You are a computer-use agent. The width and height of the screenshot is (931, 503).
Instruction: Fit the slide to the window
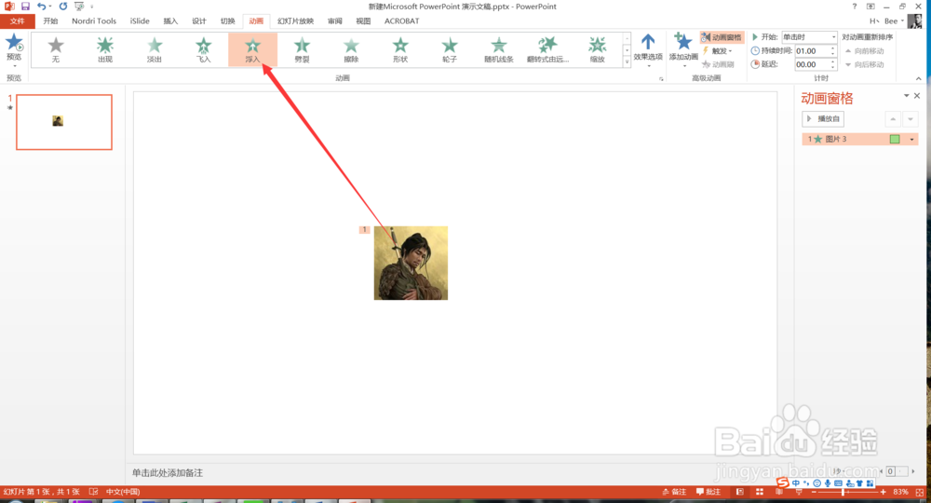pos(920,492)
